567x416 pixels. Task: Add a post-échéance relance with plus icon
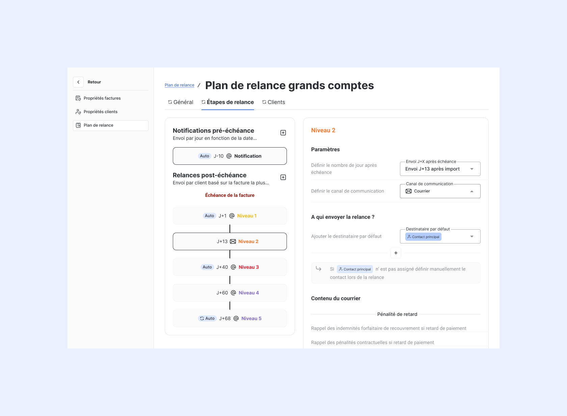click(x=283, y=177)
